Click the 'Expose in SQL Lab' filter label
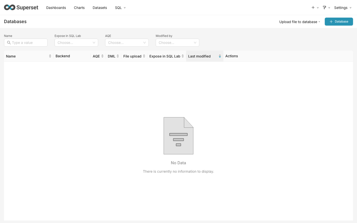Screen dimensions: 357x223 (68, 36)
